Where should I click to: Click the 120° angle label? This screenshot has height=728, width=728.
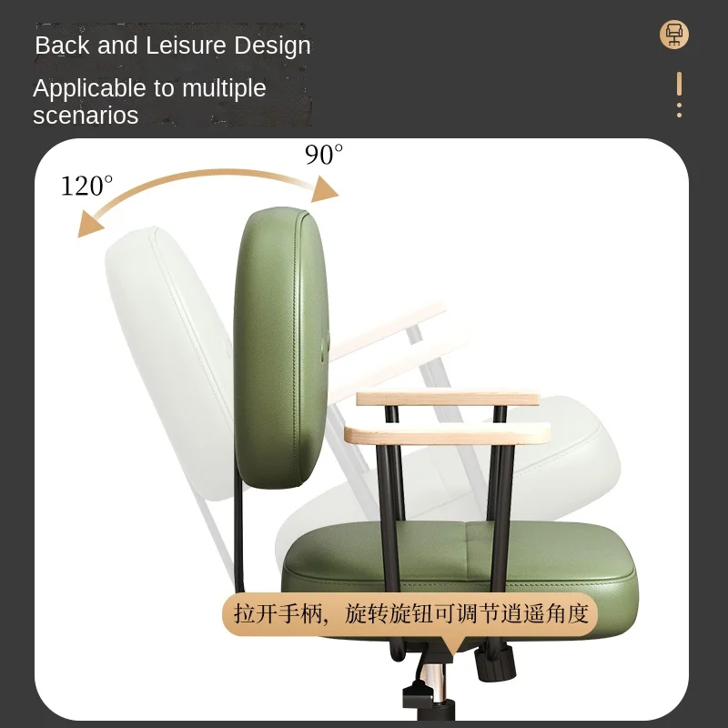[x=86, y=186]
